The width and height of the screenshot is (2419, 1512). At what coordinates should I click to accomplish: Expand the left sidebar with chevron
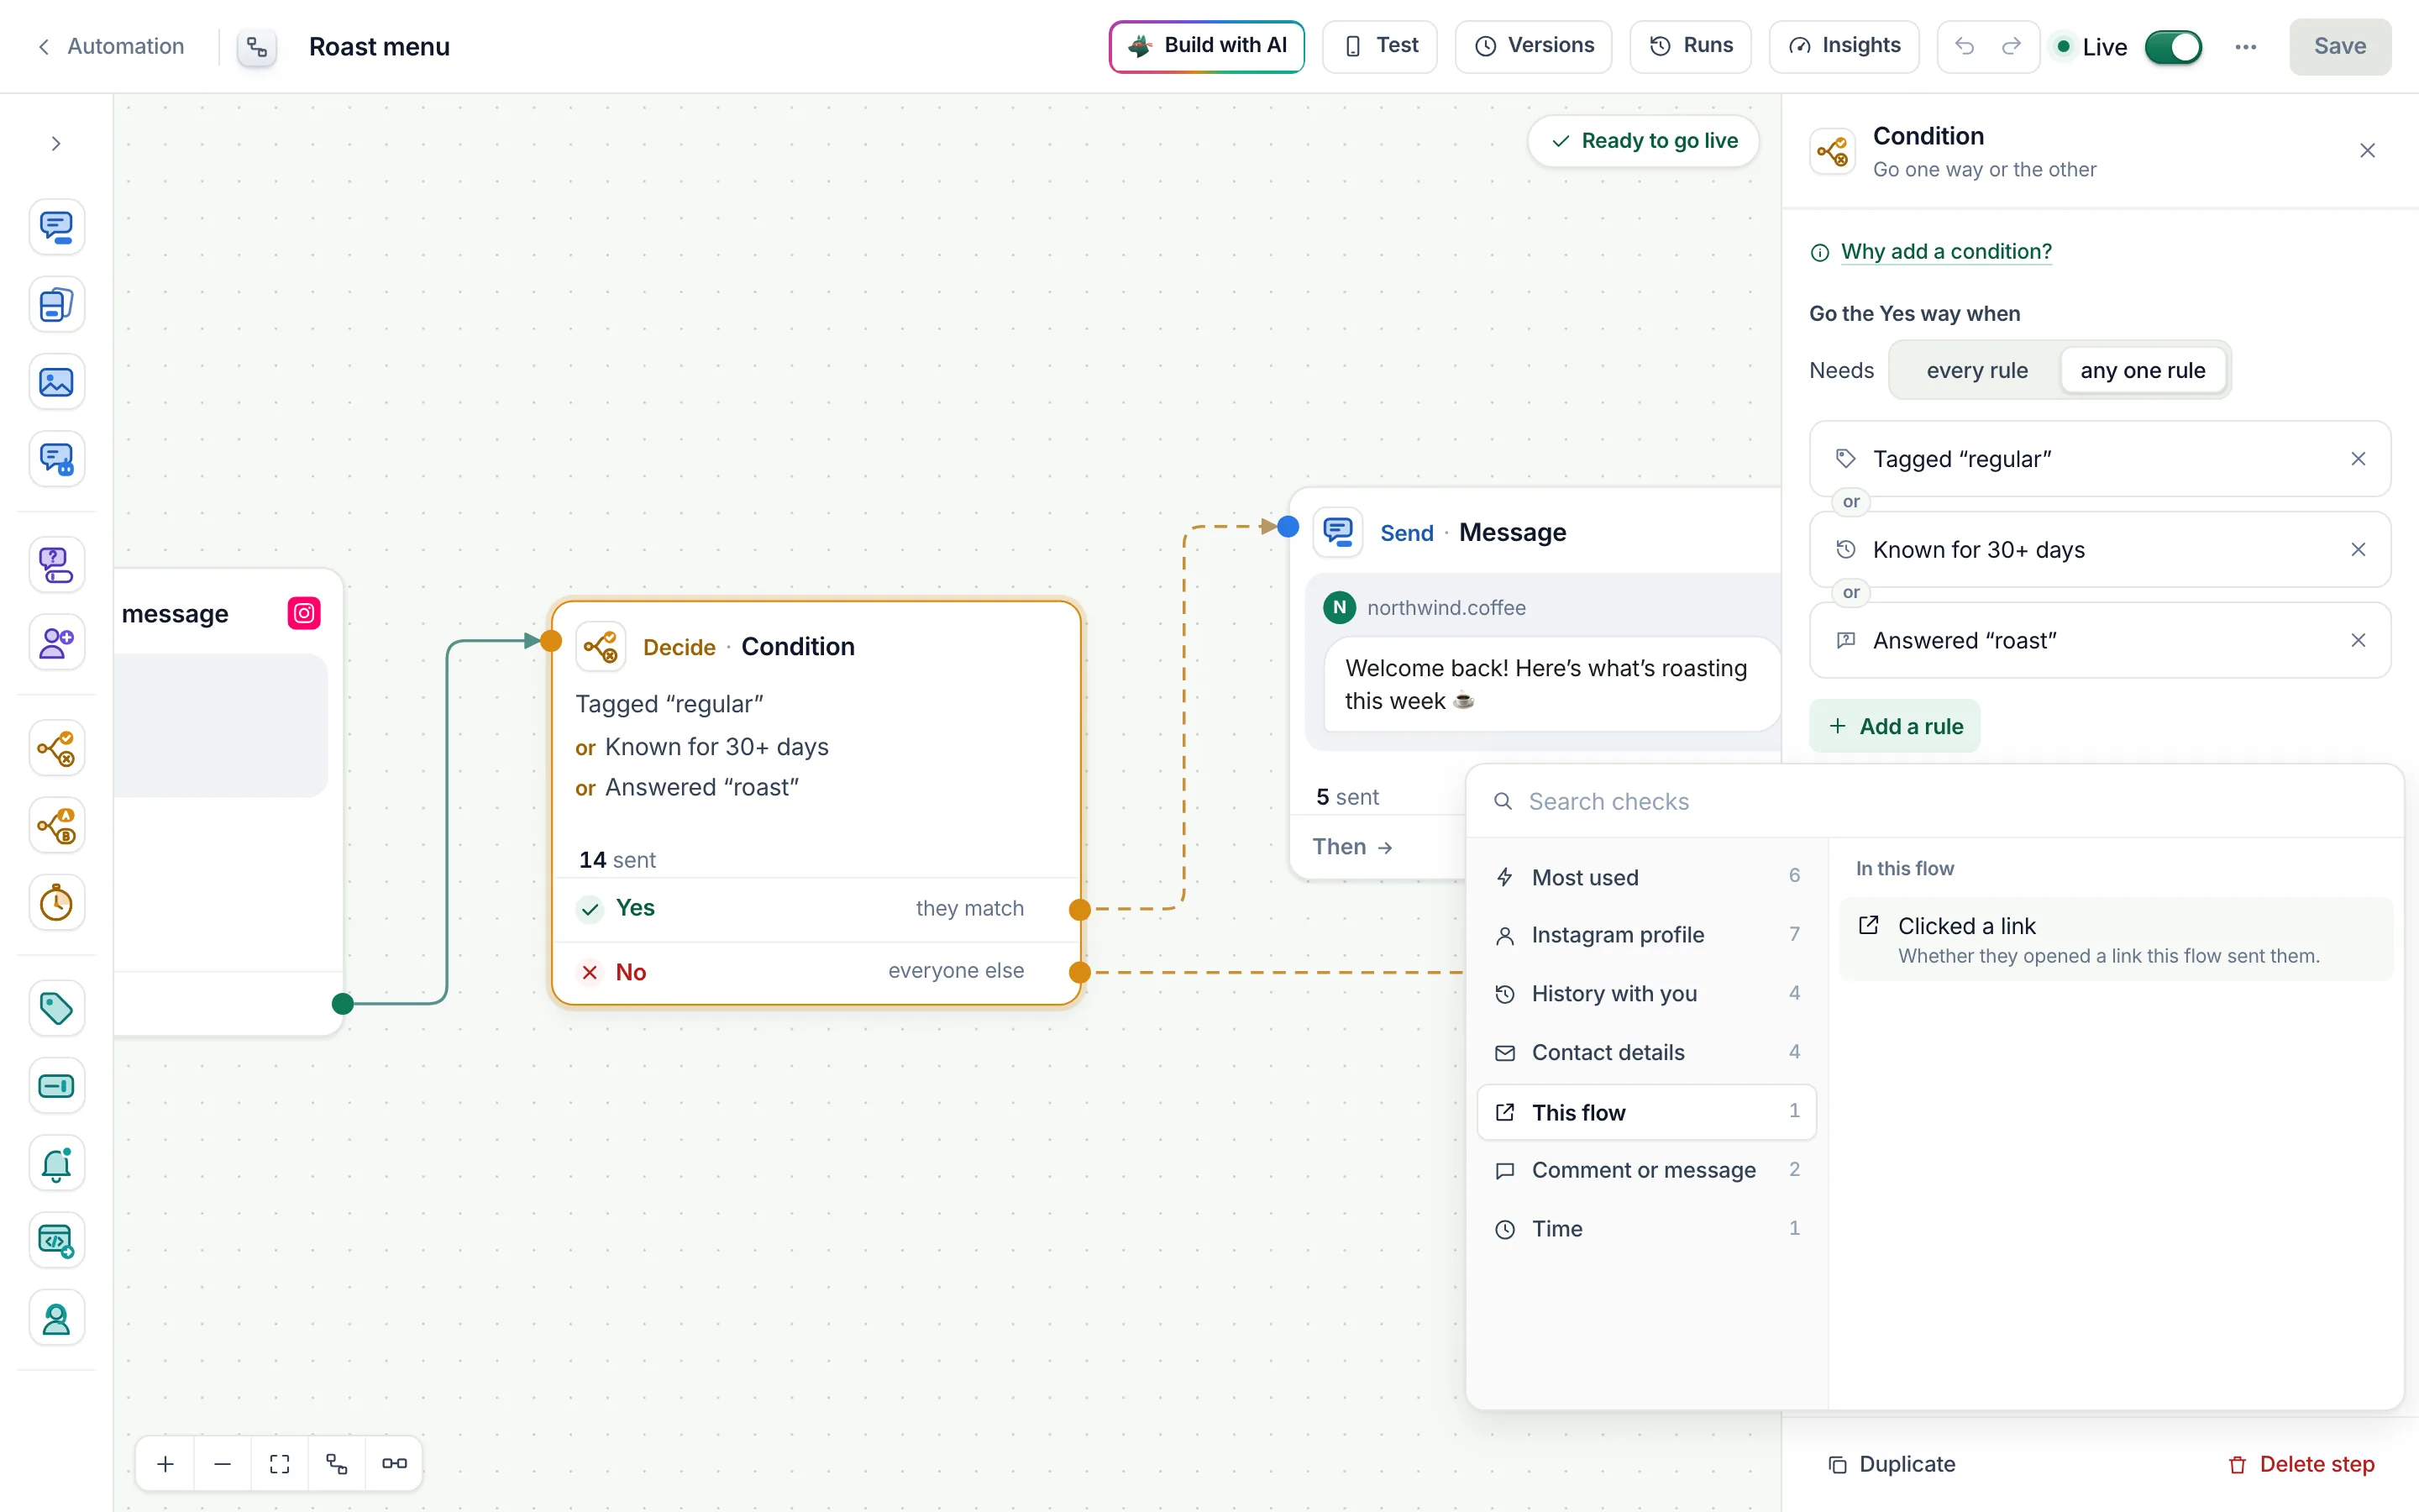56,144
